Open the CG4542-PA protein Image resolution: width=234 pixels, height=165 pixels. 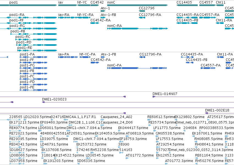click(101, 60)
